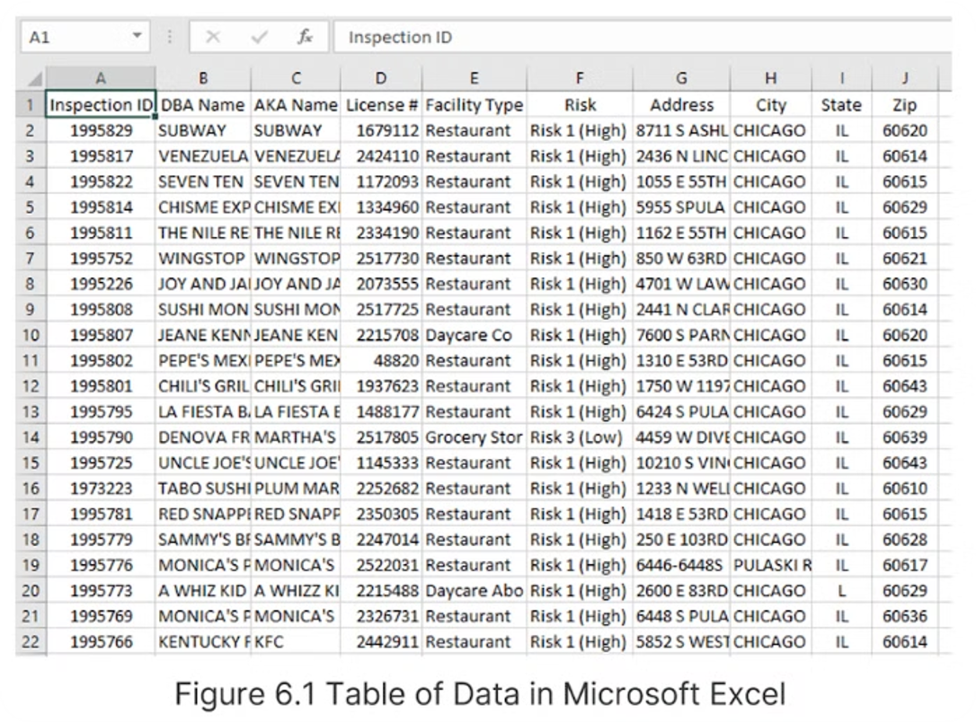Click the City header cell
This screenshot has width=976, height=722.
tap(770, 105)
